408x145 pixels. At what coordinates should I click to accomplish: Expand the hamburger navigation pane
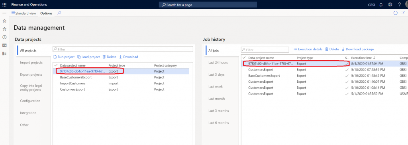pyautogui.click(x=4, y=13)
